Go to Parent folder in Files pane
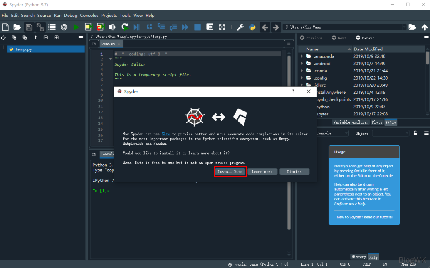 [365, 38]
